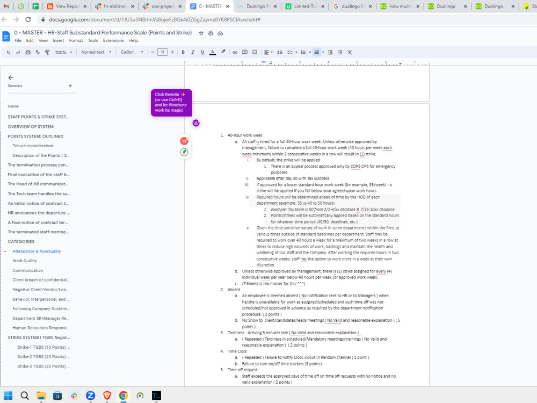Check the cloud document status icon
The width and height of the screenshot is (537, 403).
(x=221, y=33)
